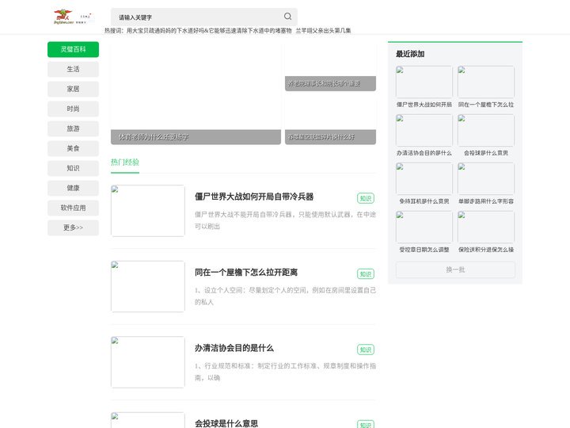
Task: Click the image beside the 办清洁协会 article
Action: point(147,362)
